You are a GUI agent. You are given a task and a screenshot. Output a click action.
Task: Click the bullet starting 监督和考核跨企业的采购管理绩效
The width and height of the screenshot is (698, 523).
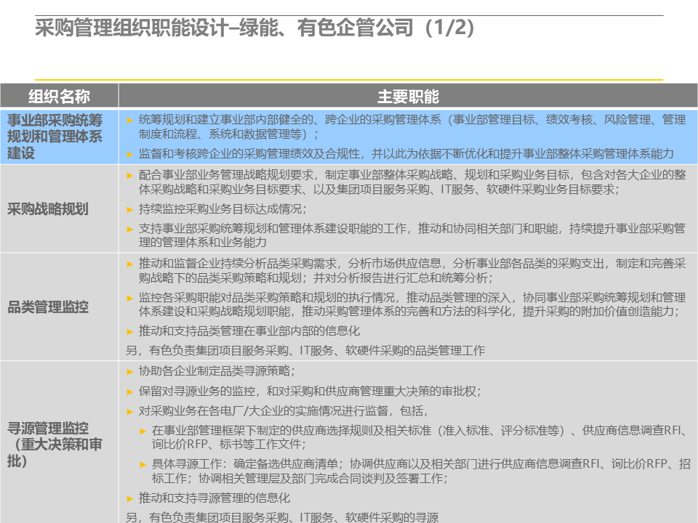406,154
